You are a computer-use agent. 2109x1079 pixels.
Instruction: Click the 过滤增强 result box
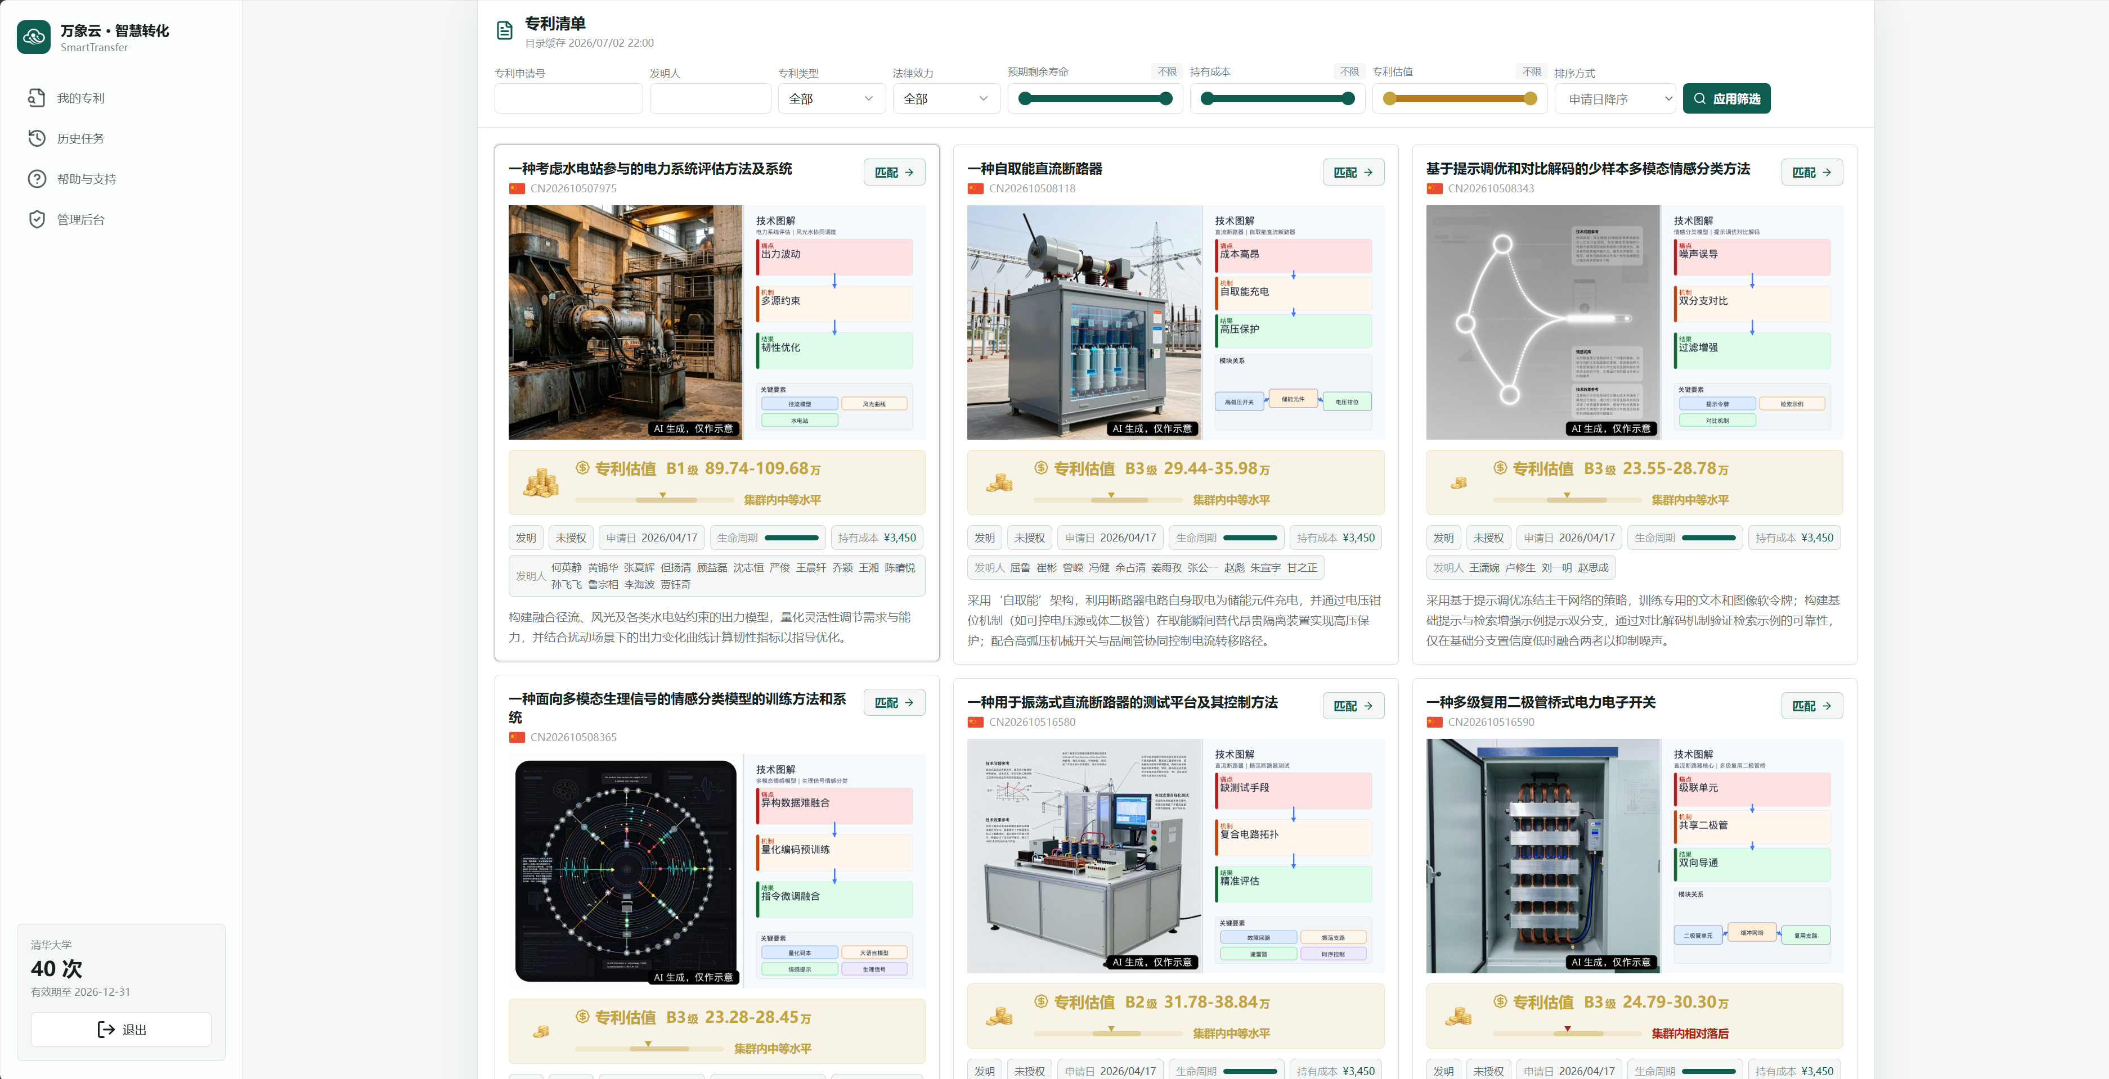tap(1752, 350)
